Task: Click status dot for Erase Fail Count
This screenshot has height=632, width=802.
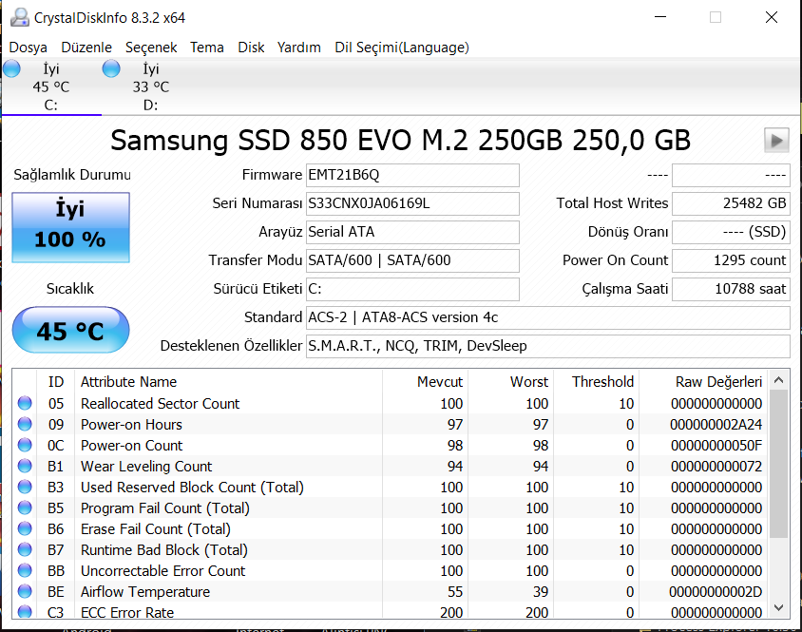Action: pyautogui.click(x=25, y=528)
